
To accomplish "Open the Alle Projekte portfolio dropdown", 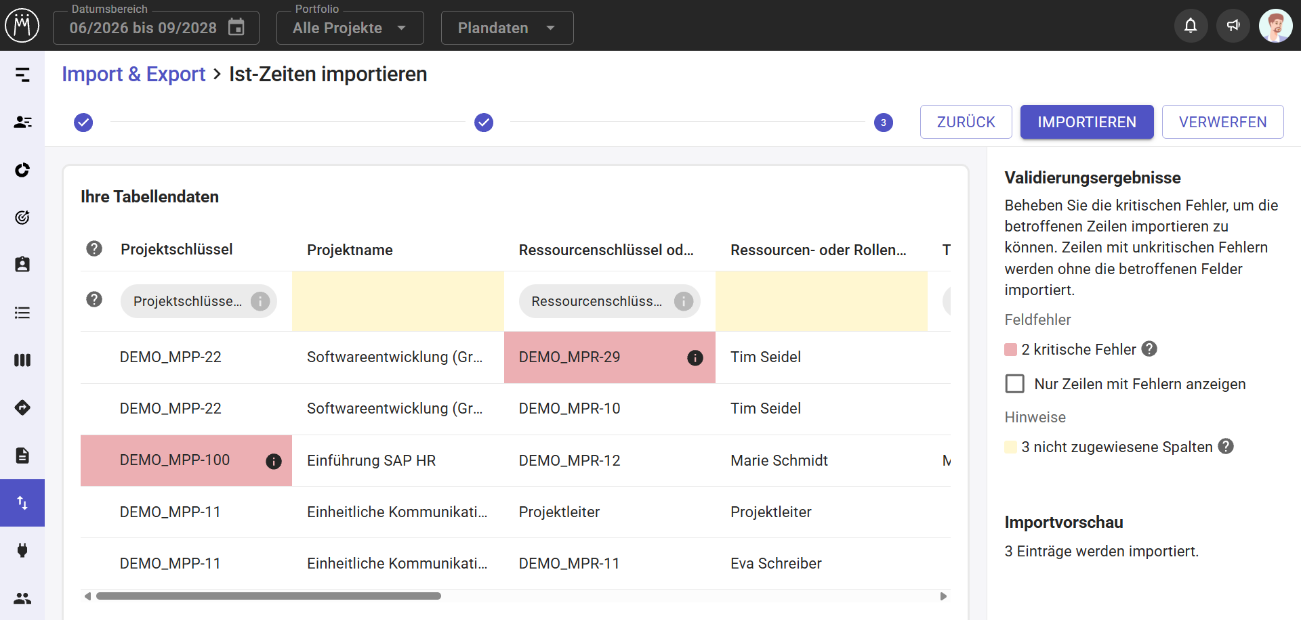I will (350, 28).
